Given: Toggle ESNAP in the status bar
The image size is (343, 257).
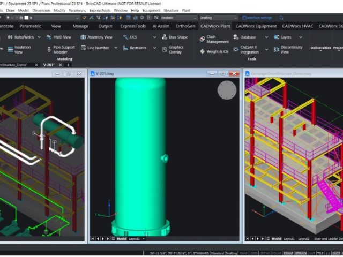Looking at the screenshot, I should (x=288, y=253).
